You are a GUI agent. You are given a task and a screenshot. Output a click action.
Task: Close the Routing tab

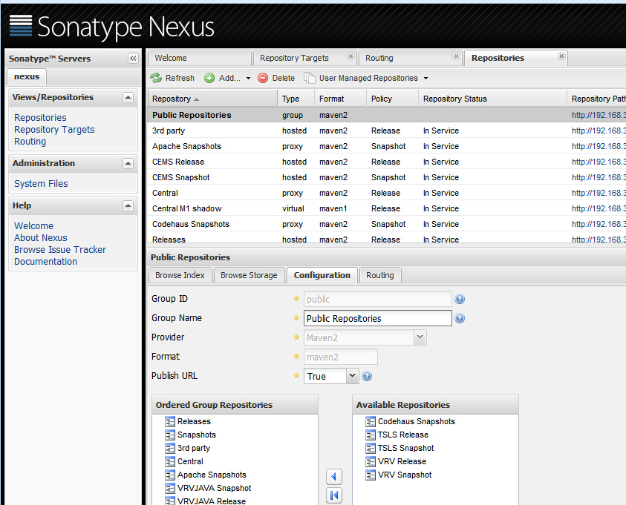click(456, 56)
